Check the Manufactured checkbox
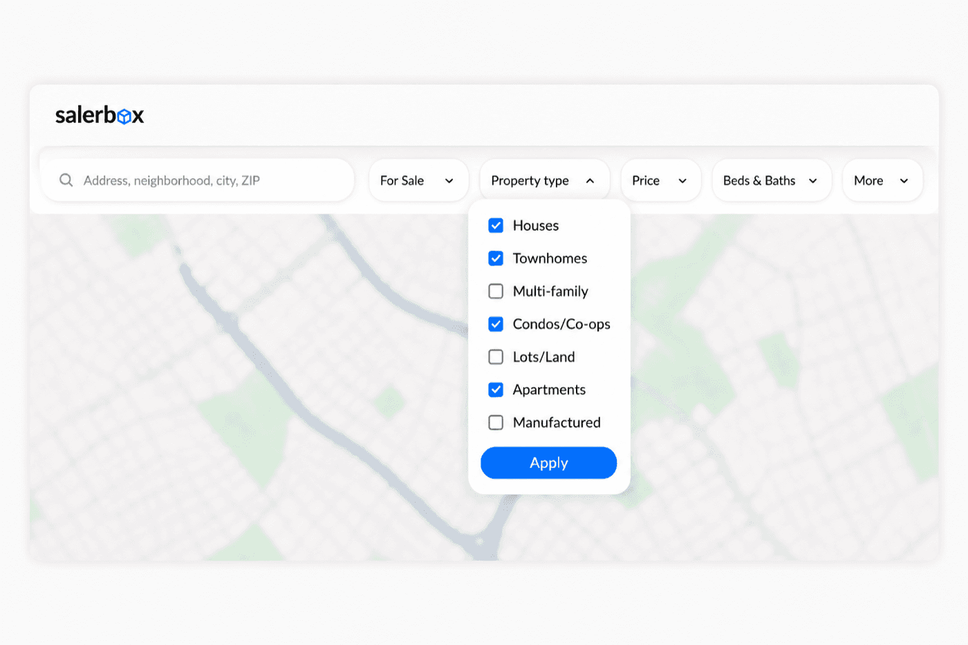 tap(496, 422)
